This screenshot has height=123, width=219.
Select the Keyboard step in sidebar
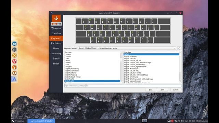pyautogui.click(x=56, y=38)
